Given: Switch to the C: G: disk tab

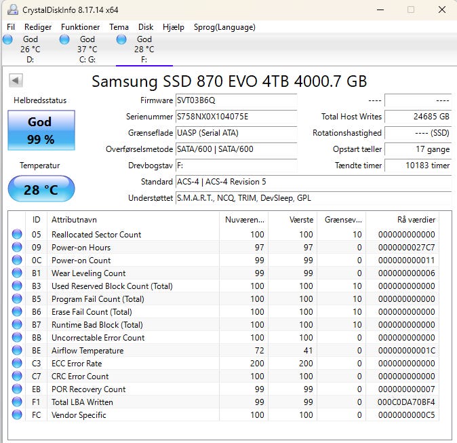Looking at the screenshot, I should [x=87, y=50].
